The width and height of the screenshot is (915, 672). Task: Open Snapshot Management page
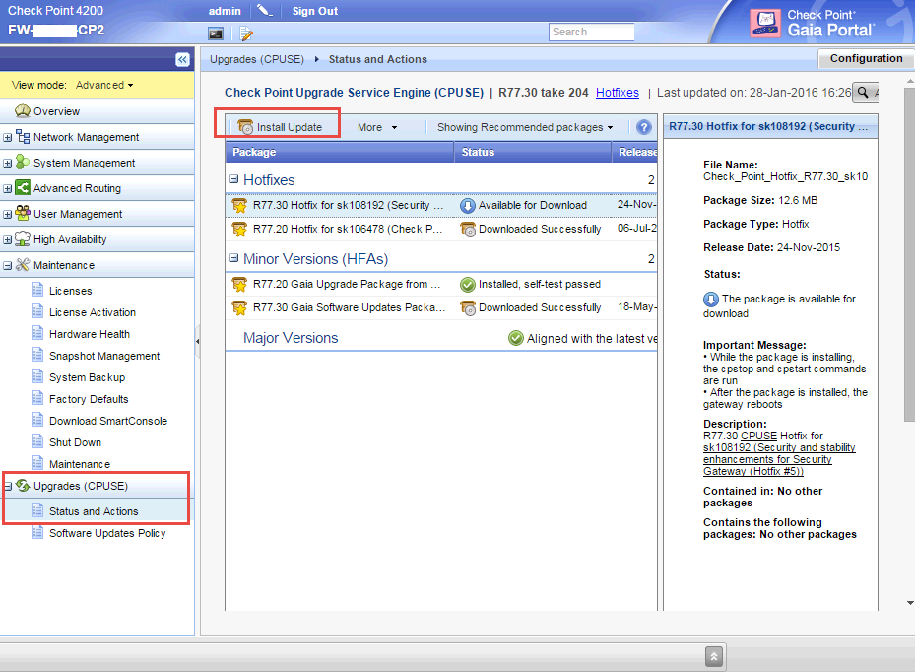pos(104,356)
